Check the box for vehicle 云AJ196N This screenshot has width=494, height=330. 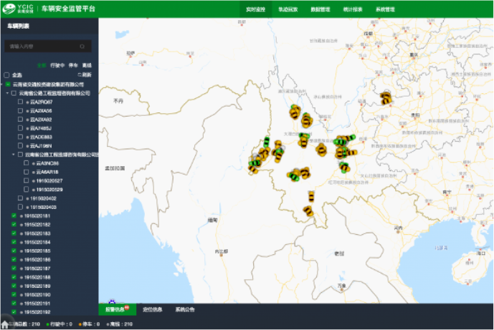(x=21, y=145)
